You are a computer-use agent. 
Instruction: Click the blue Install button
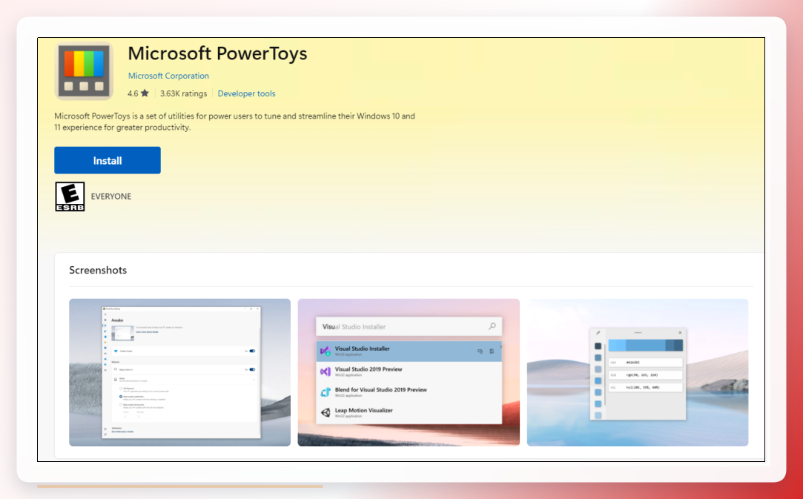[x=108, y=160]
